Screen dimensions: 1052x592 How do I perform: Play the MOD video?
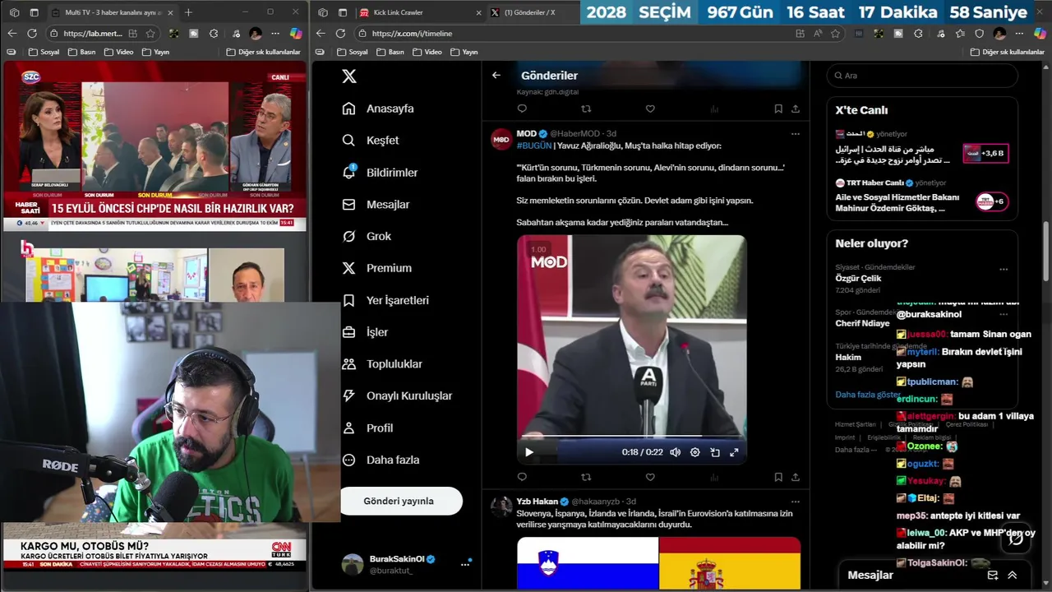pos(529,452)
